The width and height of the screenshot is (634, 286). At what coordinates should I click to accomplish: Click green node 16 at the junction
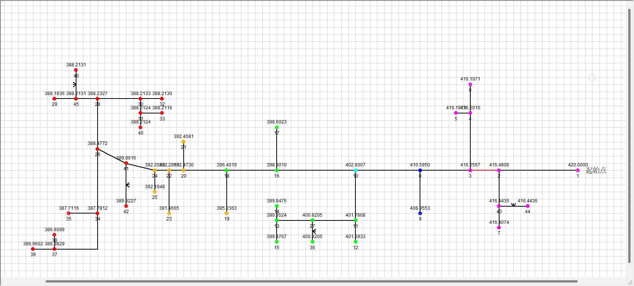(277, 170)
